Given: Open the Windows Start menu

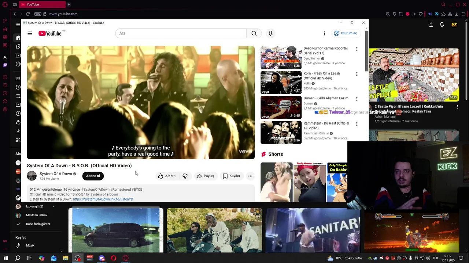Looking at the screenshot, I should click(5, 258).
